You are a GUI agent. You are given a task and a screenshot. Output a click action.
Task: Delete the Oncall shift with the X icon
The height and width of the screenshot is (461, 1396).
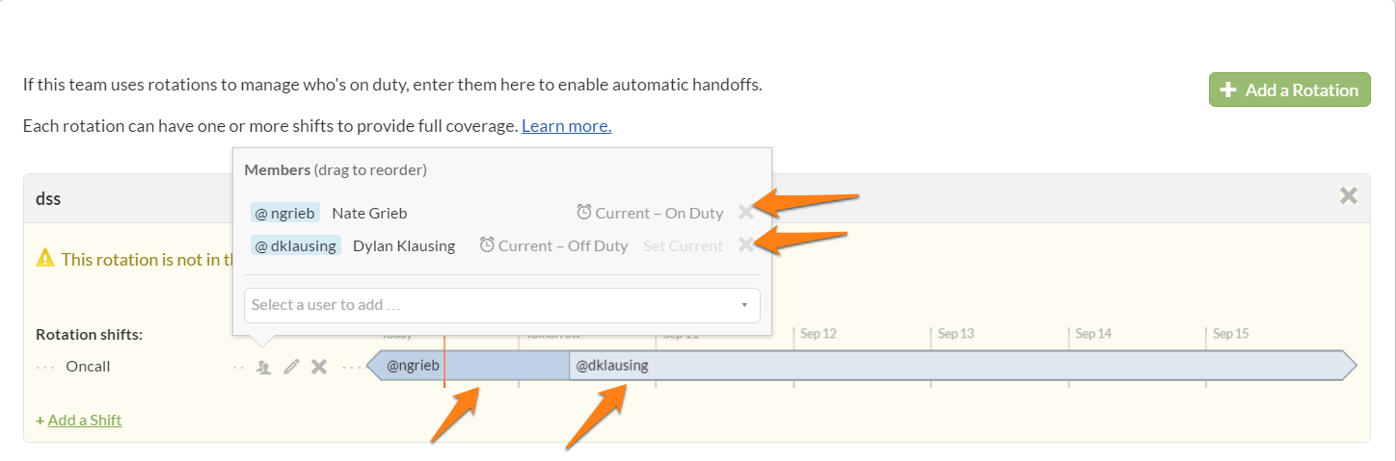click(x=319, y=367)
